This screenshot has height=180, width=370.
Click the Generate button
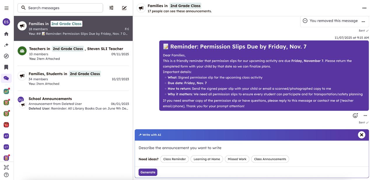[x=148, y=172]
